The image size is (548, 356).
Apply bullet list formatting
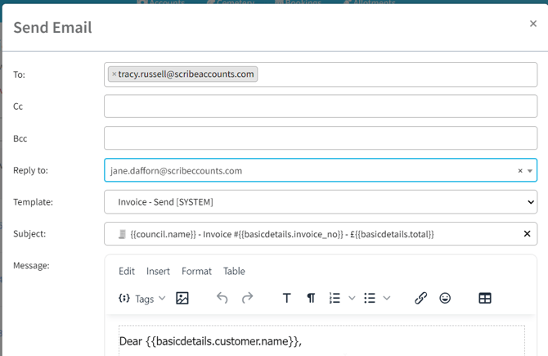coord(370,299)
